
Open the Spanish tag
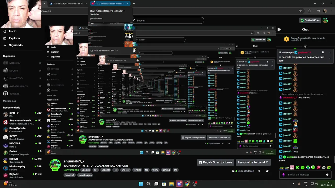pyautogui.click(x=86, y=170)
